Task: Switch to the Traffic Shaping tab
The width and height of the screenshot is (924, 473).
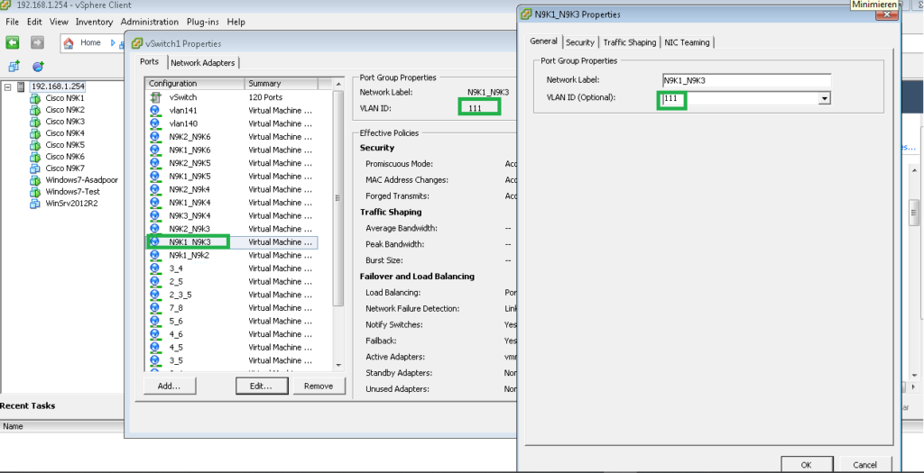Action: coord(629,42)
